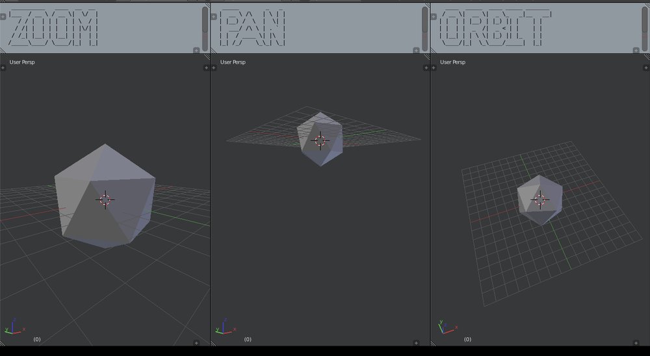Screen dimensions: 650x356
Task: Click bottom-left corner widget of PAN 3D viewport
Action: [213, 343]
